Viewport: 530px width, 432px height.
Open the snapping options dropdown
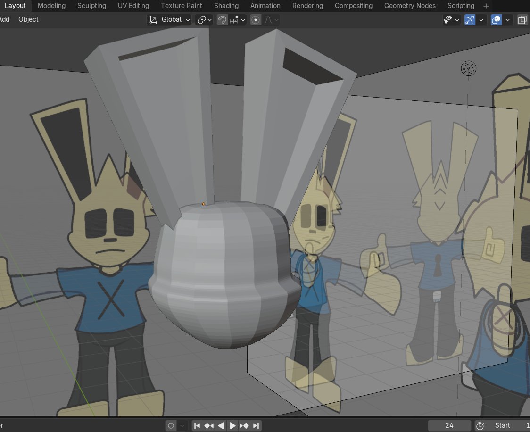[x=237, y=20]
